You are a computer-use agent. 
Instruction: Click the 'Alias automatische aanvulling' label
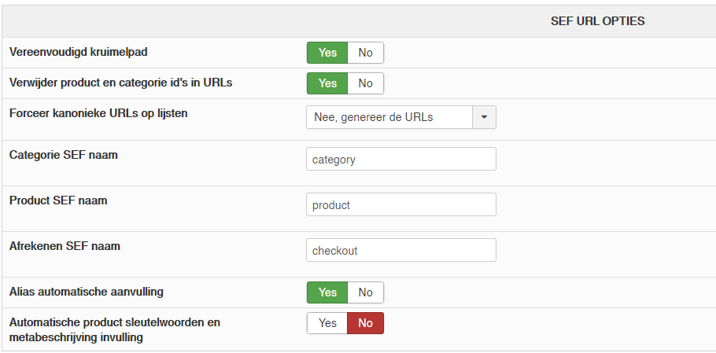[x=87, y=292]
